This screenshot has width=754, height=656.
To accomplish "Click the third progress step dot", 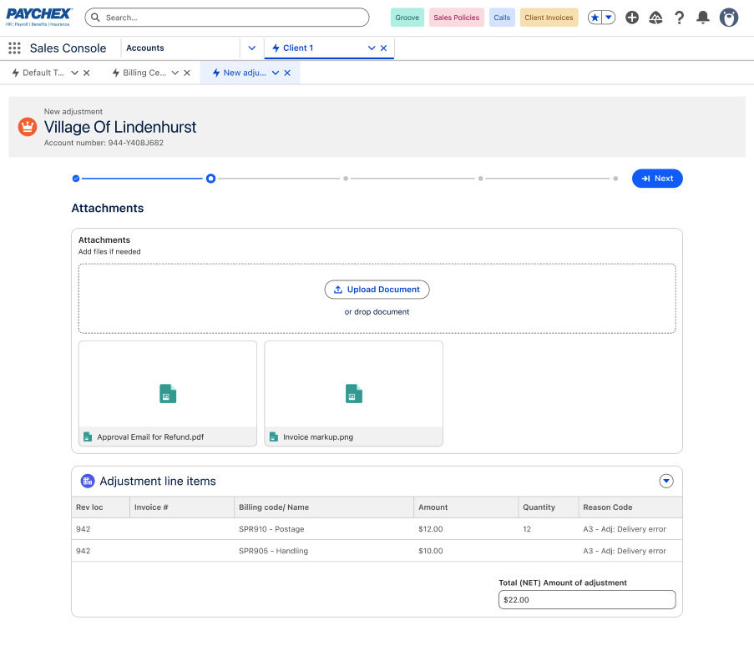I will tap(345, 179).
